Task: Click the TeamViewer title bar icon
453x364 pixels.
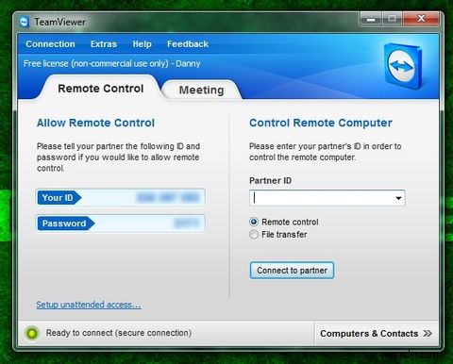Action: [x=24, y=23]
